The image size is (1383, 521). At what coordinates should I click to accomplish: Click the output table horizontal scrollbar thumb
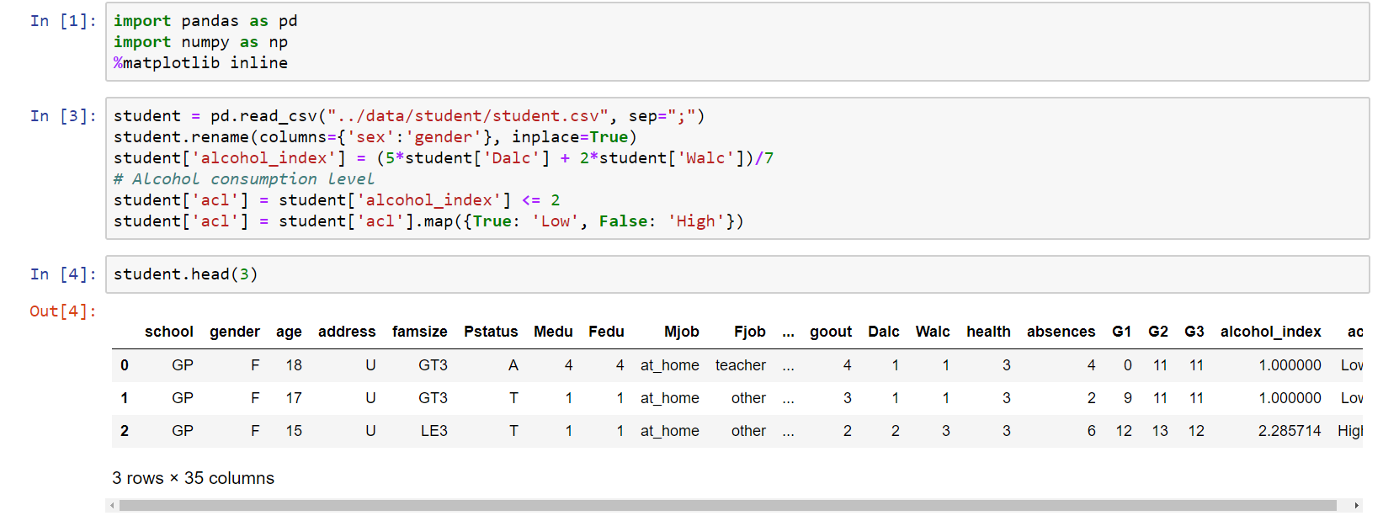pyautogui.click(x=727, y=506)
